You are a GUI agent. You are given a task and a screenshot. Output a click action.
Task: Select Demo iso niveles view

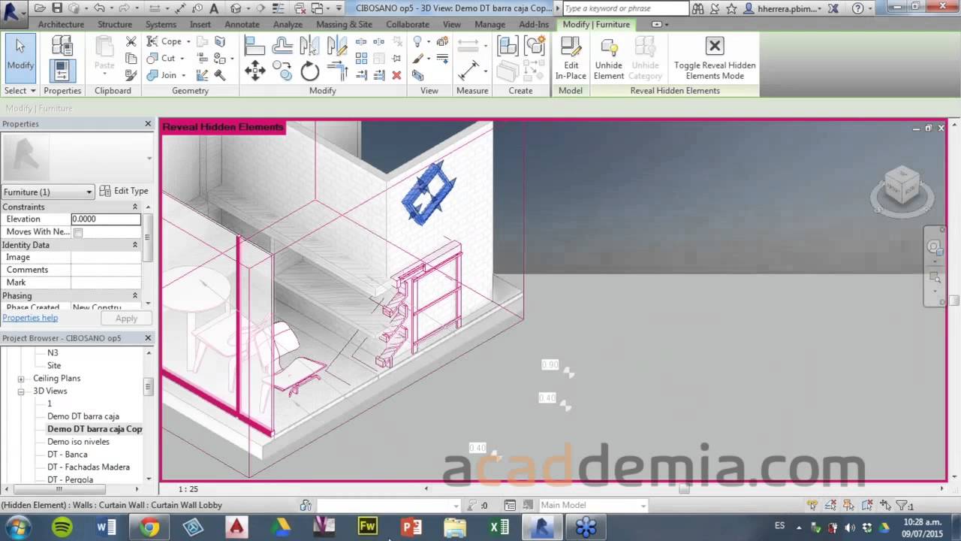(79, 442)
